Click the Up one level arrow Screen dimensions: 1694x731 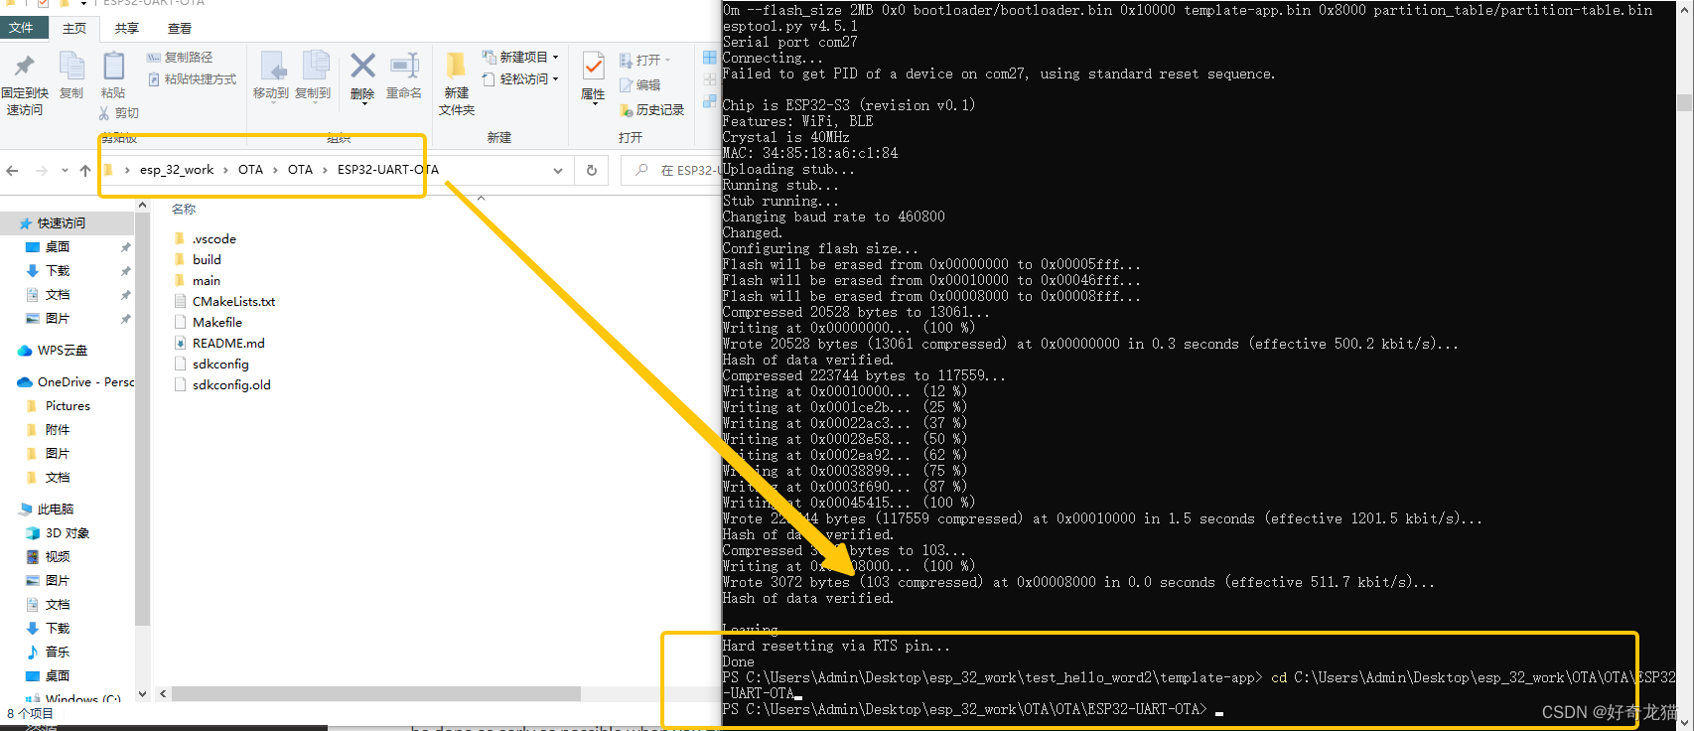85,171
